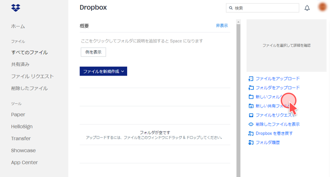330x177 pixels.
Task: Click the フォルダが空です message
Action: click(155, 133)
